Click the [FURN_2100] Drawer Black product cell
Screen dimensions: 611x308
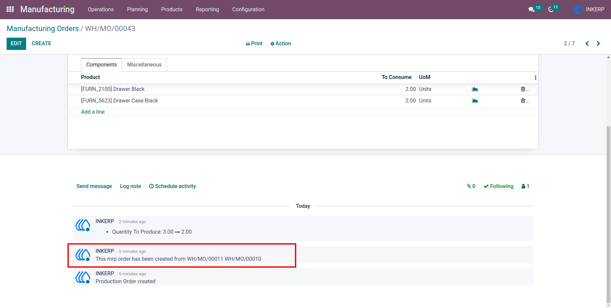click(x=113, y=89)
